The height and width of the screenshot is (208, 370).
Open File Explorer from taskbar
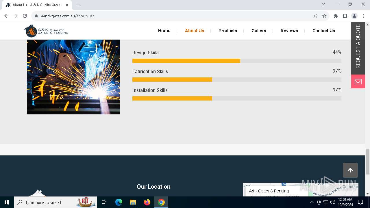[133, 202]
